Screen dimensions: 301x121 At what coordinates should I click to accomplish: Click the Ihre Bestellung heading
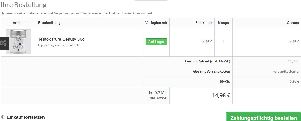[23, 5]
